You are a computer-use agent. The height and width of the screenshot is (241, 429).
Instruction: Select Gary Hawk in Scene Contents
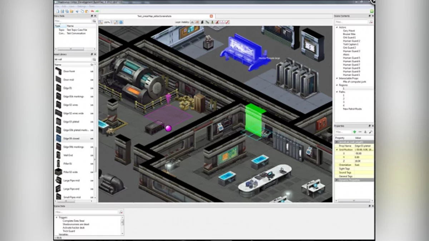point(349,31)
